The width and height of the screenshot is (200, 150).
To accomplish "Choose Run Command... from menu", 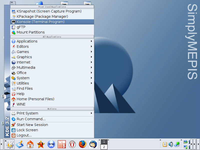I will pyautogui.click(x=31, y=119).
